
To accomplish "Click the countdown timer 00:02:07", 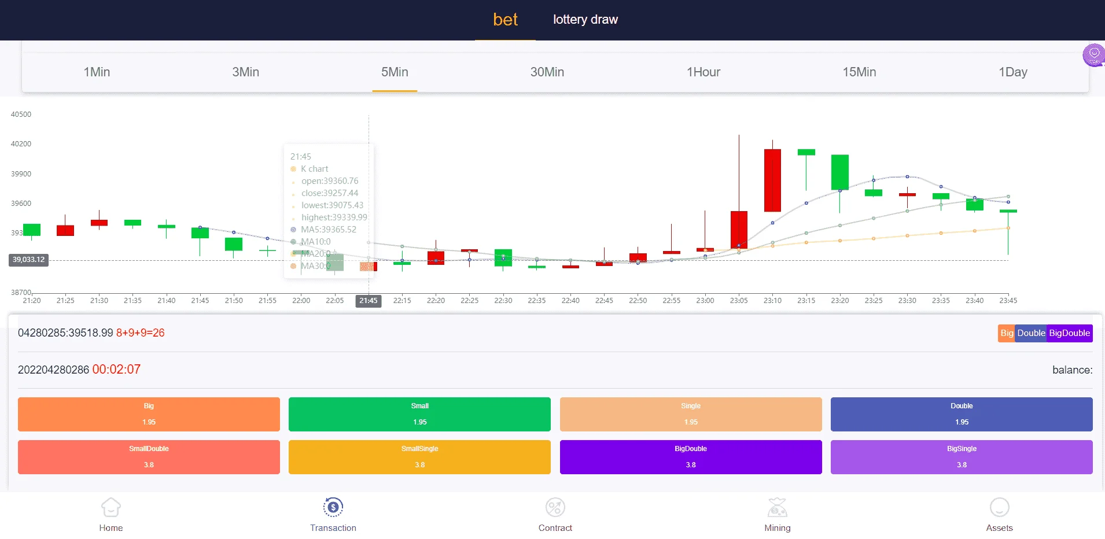I will click(116, 370).
